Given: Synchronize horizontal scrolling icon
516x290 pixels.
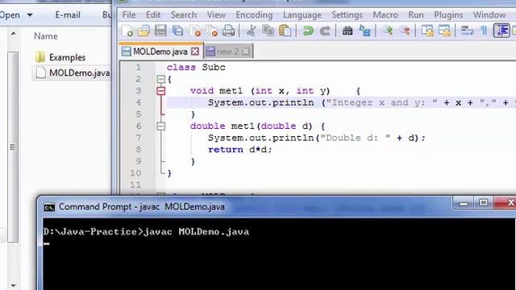Looking at the screenshot, I should [444, 31].
